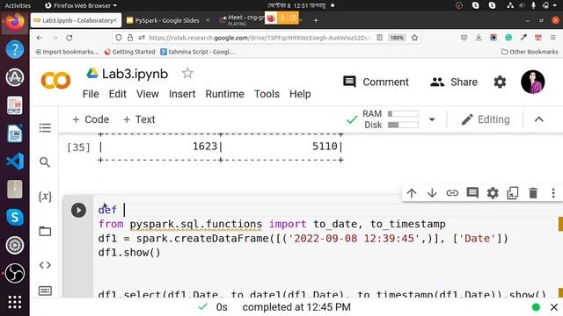Delete the current cell with trash icon
The image size is (563, 316).
(533, 193)
